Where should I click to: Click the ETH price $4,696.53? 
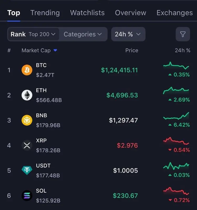122,95
